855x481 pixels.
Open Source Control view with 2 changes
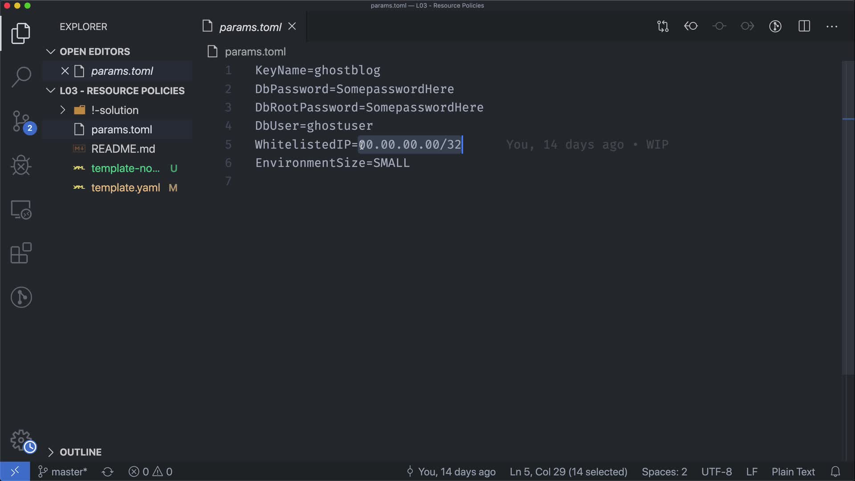[x=21, y=121]
